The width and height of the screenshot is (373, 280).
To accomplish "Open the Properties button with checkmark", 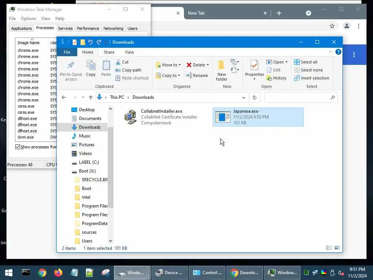I will [254, 70].
